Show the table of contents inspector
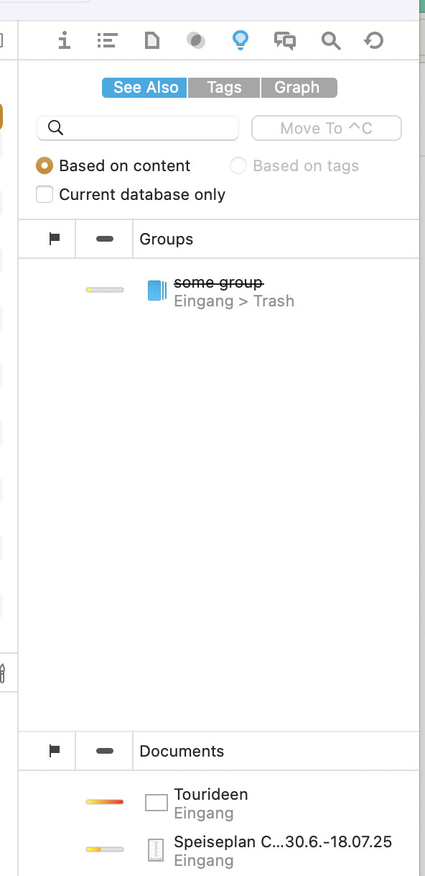425x876 pixels. click(107, 41)
